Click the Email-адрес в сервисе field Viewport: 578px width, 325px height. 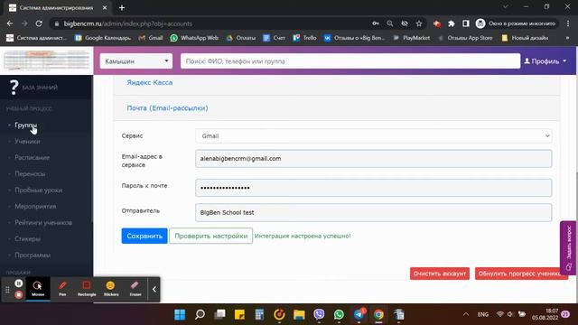373,159
